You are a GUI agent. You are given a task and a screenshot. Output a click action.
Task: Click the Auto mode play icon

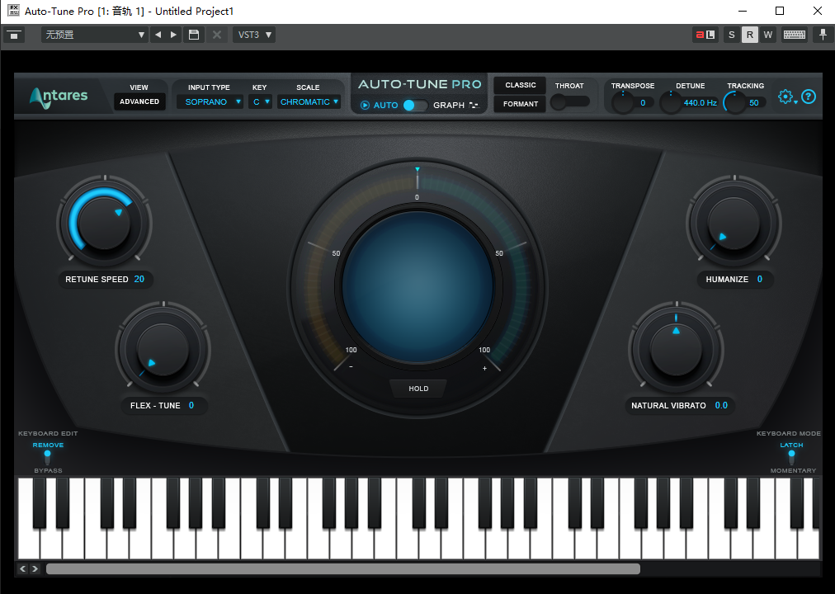pos(365,106)
